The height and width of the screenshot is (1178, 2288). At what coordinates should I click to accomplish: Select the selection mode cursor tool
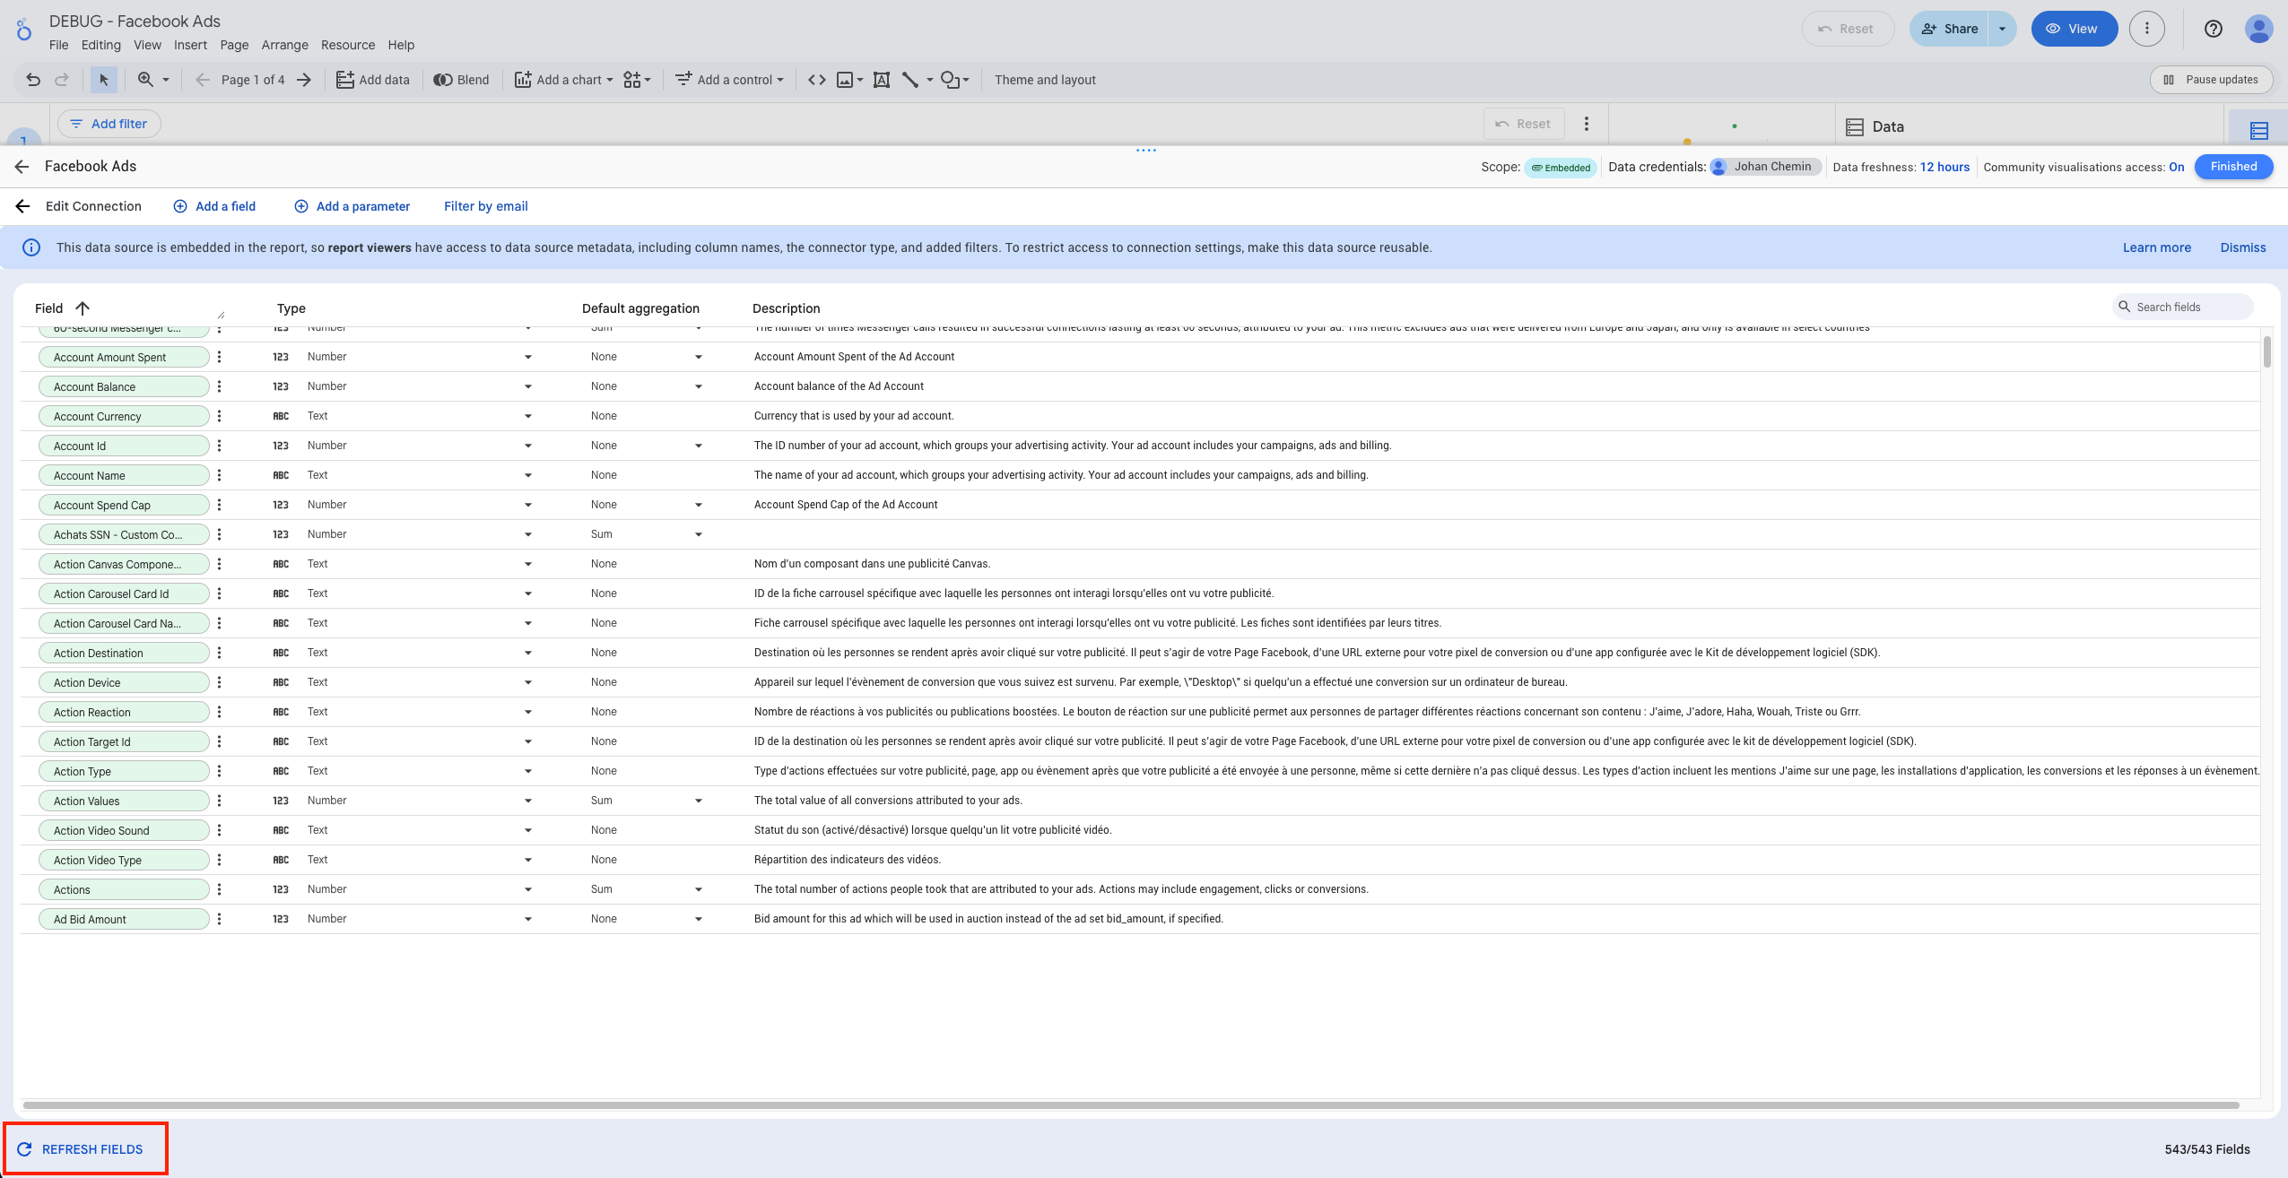pyautogui.click(x=103, y=80)
